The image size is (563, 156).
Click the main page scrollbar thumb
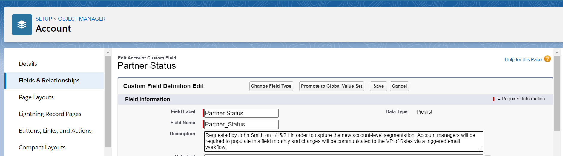click(x=557, y=94)
